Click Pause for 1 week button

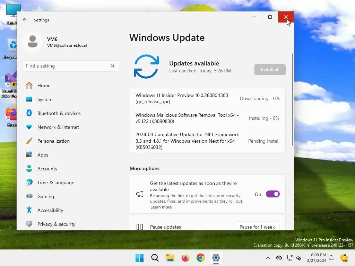click(257, 227)
